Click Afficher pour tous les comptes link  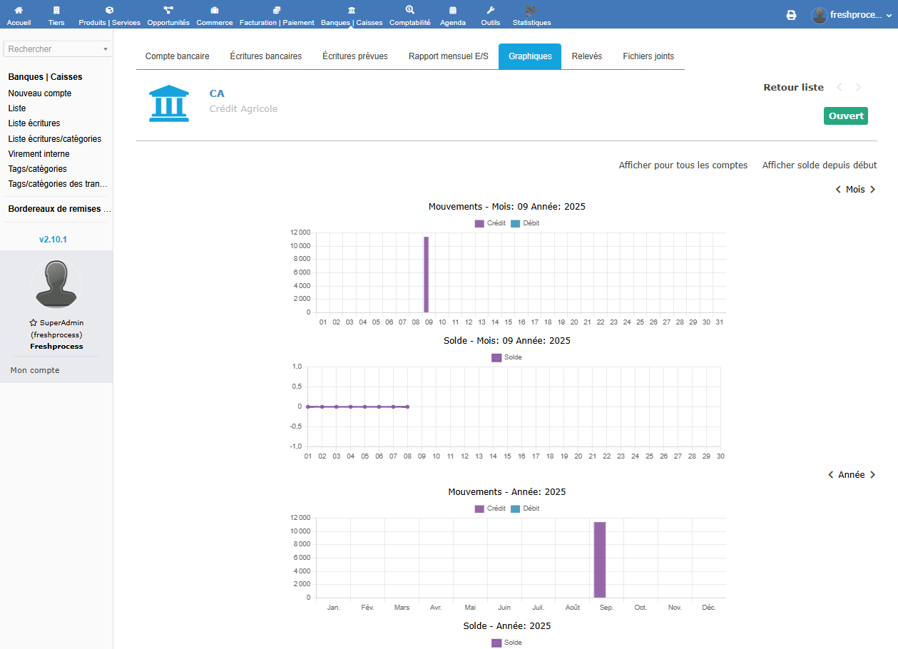[x=683, y=165]
